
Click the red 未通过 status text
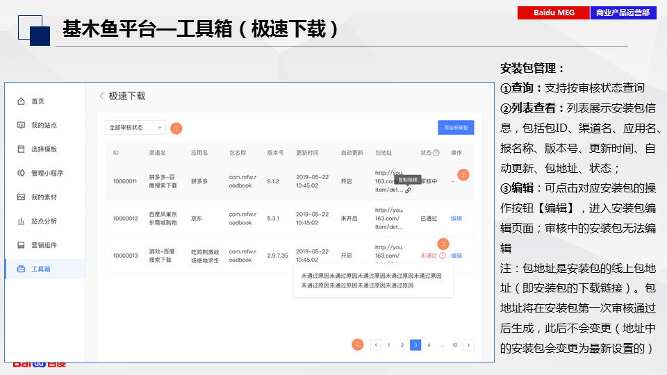tap(429, 256)
